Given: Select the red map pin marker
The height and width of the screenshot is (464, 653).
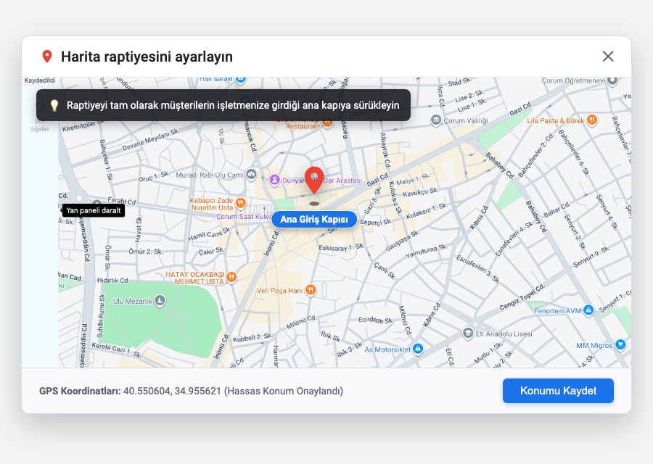Looking at the screenshot, I should 314,181.
